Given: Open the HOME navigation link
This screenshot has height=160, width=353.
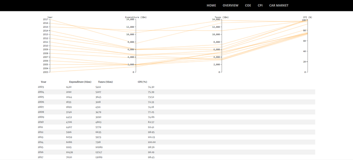Looking at the screenshot, I should coord(211,5).
